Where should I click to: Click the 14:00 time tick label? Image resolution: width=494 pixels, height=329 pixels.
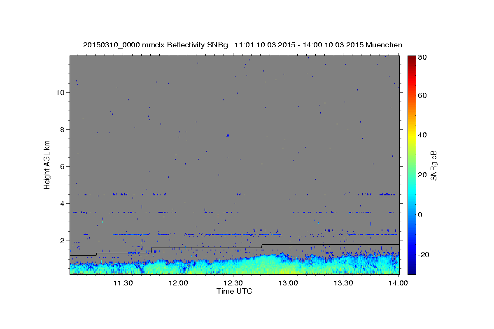(x=398, y=283)
